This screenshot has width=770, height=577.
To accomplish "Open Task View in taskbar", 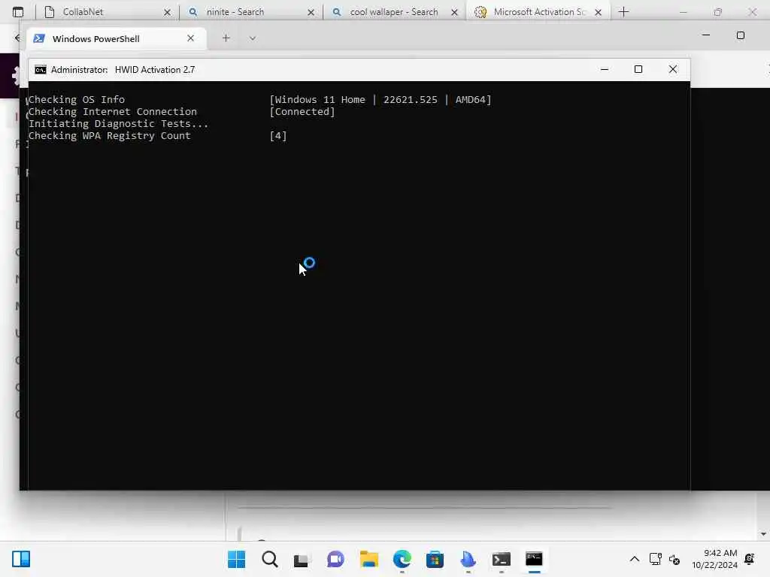I will click(301, 559).
